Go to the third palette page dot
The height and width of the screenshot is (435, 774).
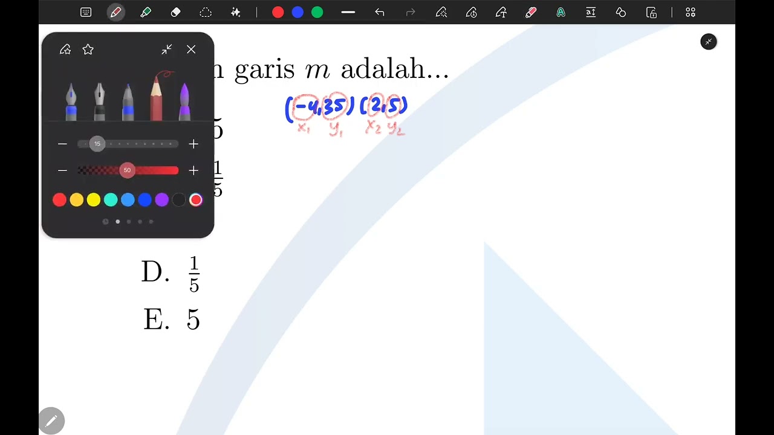point(129,222)
